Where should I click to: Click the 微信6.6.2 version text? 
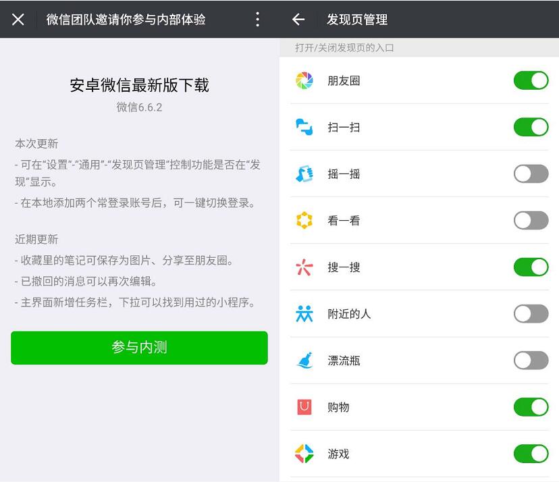coord(139,107)
